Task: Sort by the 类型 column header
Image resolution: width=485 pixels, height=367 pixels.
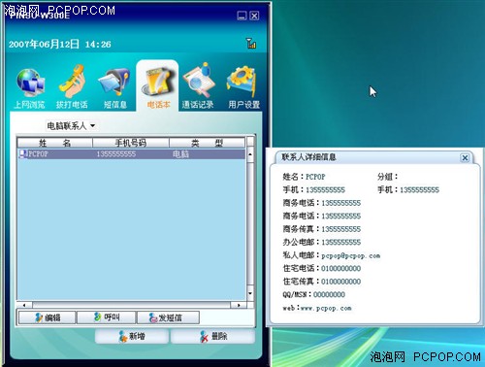Action: pos(207,143)
